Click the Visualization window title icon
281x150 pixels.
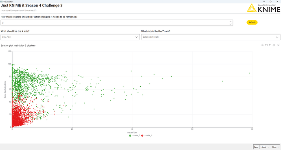[2, 2]
